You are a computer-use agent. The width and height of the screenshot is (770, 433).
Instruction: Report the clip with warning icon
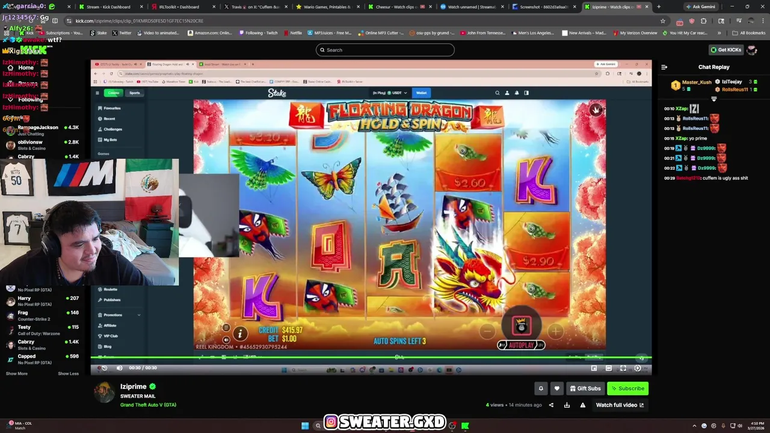pos(582,405)
